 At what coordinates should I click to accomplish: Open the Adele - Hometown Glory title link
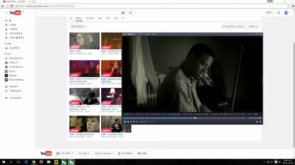click(112, 134)
